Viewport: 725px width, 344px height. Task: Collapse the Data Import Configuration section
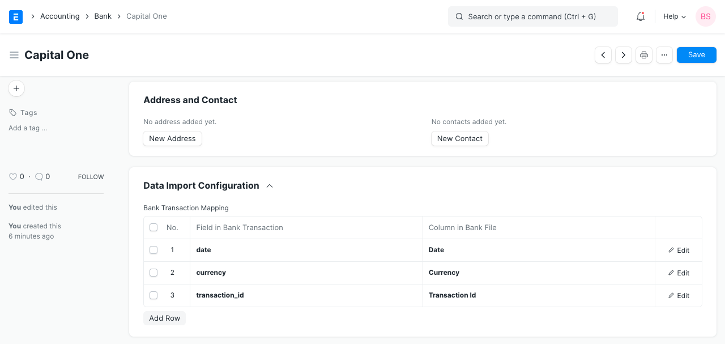(270, 186)
